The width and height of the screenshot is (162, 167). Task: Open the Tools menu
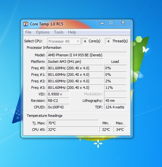pos(59,32)
